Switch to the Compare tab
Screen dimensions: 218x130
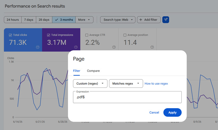[x=93, y=71]
